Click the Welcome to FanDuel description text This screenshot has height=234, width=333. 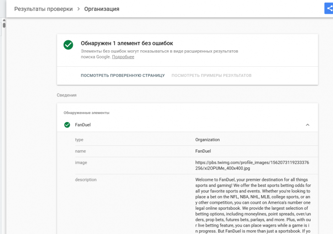pyautogui.click(x=253, y=205)
